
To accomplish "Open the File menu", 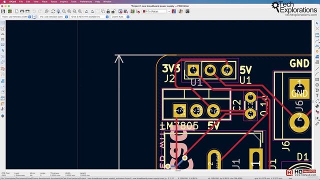I will point(21,1).
